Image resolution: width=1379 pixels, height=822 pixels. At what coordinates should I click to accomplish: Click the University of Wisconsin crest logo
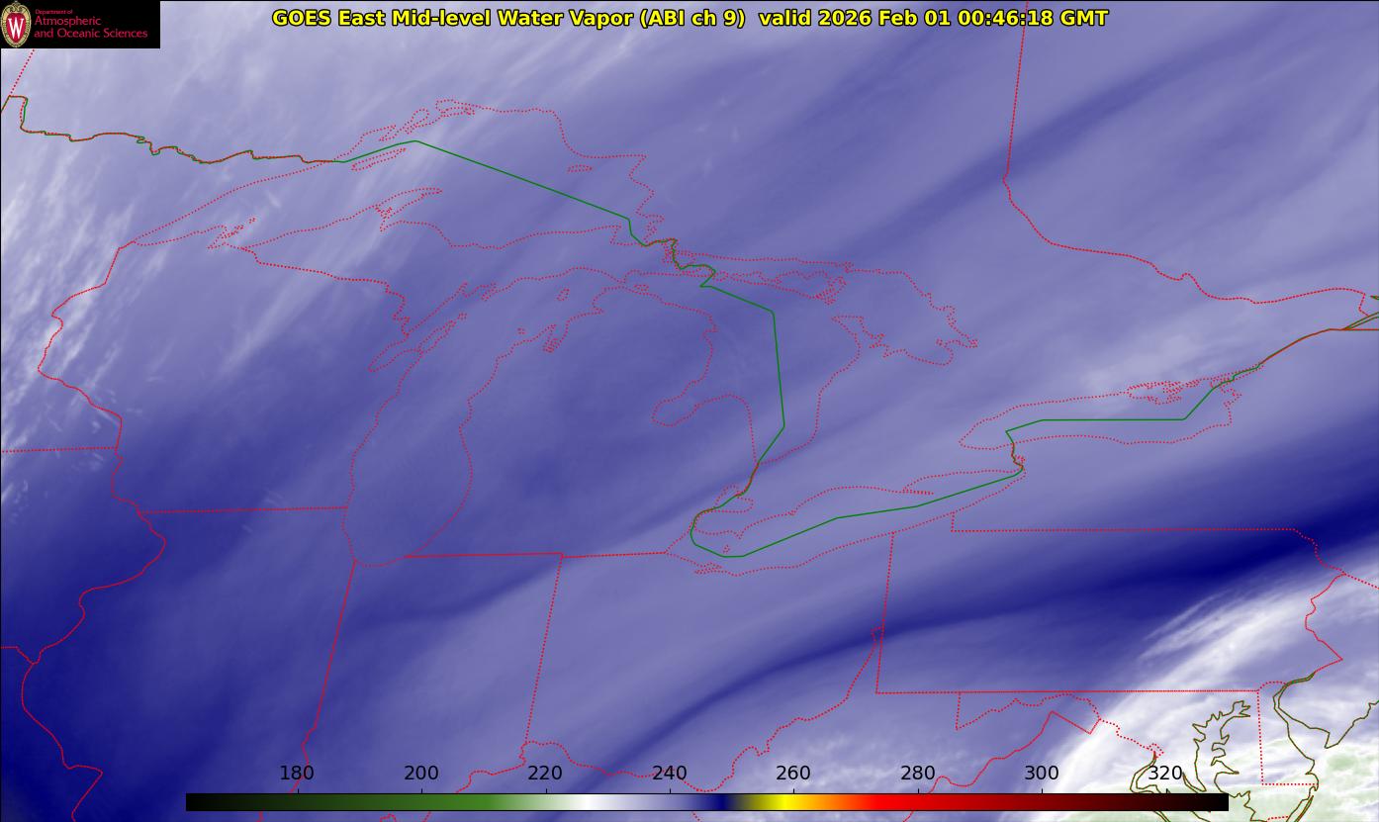[x=16, y=25]
